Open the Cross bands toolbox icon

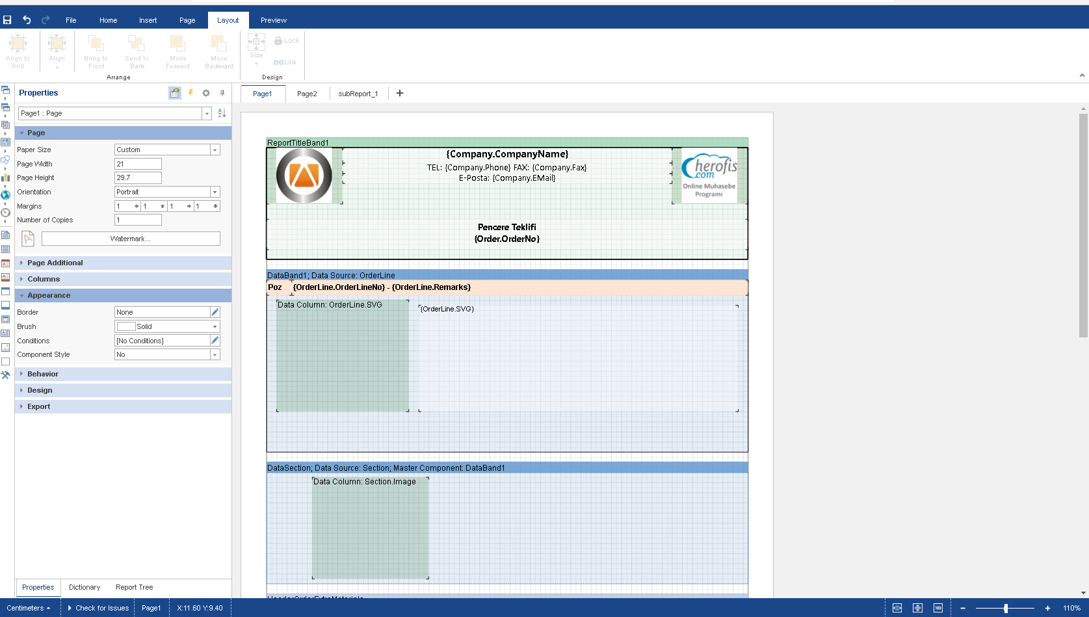5,107
